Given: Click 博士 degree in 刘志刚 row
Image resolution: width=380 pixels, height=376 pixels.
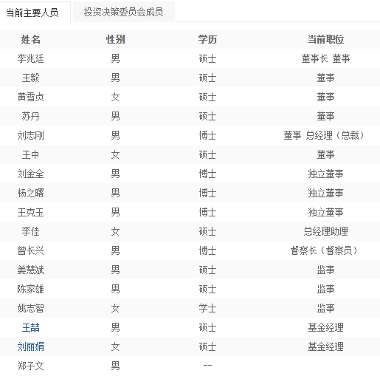Looking at the screenshot, I should (x=207, y=135).
